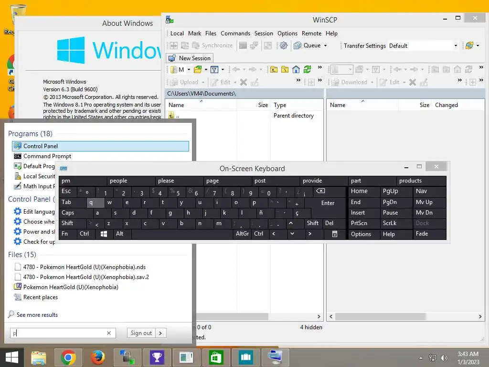Click the globe transfer settings presets icon
Screen dimensions: 489x367
pyautogui.click(x=469, y=45)
